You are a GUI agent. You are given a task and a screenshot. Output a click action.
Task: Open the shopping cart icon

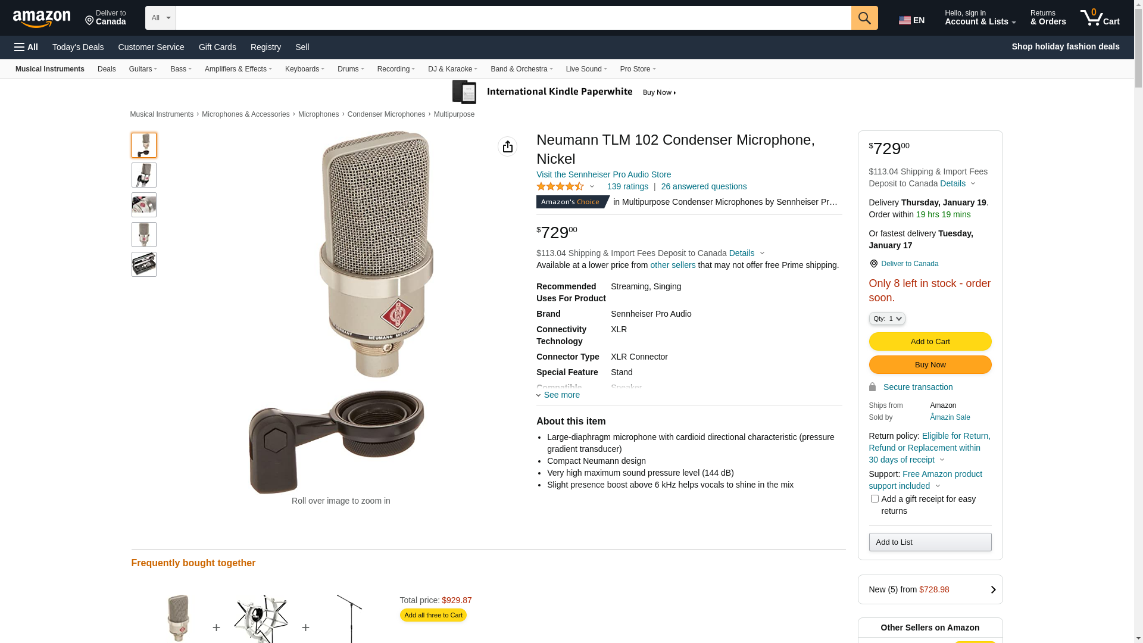pos(1099,18)
